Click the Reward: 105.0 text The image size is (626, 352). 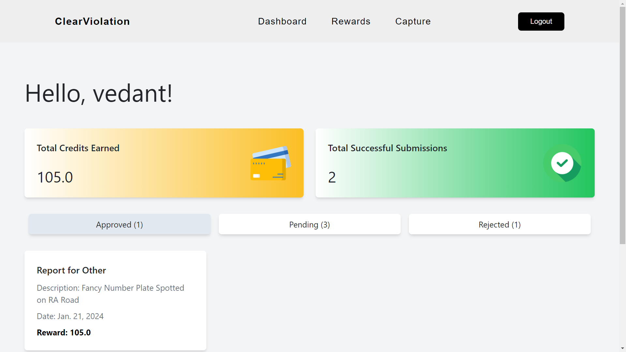64,333
